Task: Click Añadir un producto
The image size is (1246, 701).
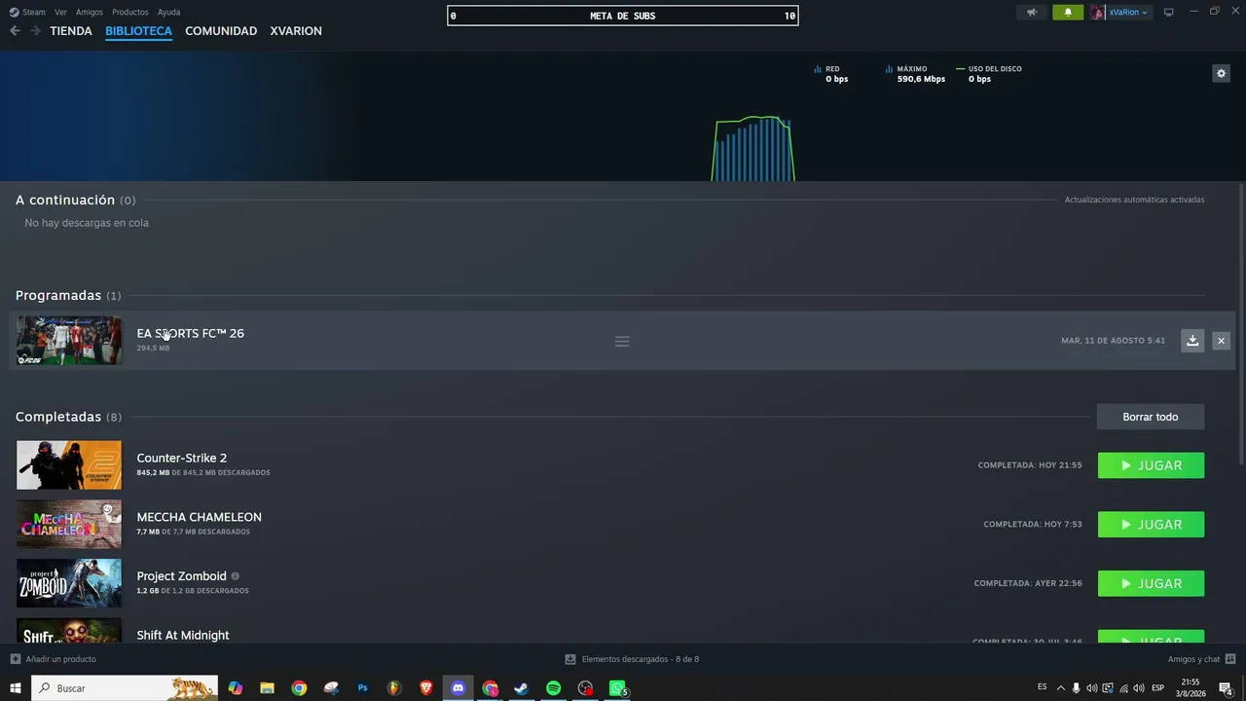Action: 60,659
